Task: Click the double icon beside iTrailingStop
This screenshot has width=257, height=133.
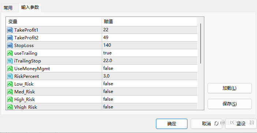Action: pyautogui.click(x=10, y=61)
